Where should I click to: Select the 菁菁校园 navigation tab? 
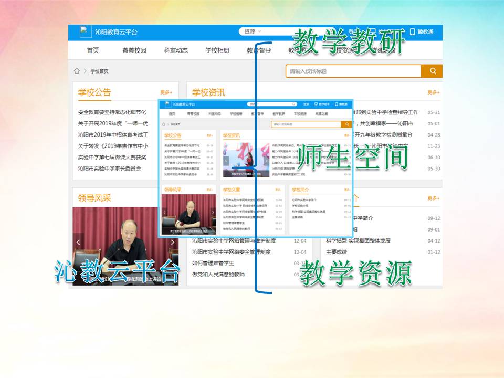coord(134,50)
